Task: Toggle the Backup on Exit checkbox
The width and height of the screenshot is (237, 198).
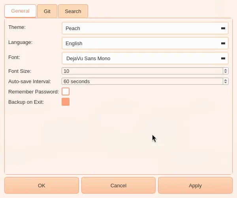Action: 66,102
